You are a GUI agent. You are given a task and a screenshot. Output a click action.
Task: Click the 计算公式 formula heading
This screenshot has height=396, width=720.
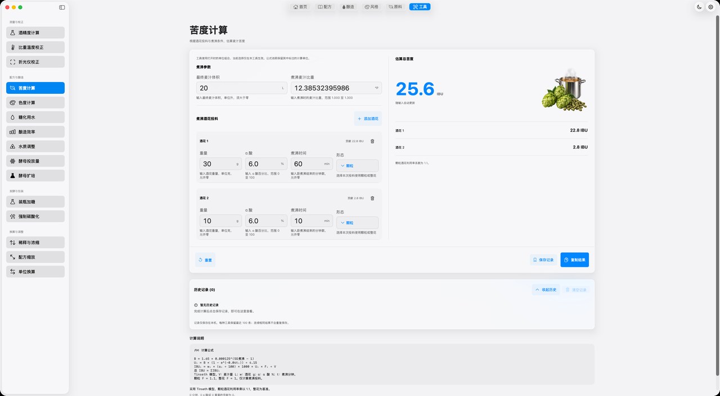click(x=208, y=350)
